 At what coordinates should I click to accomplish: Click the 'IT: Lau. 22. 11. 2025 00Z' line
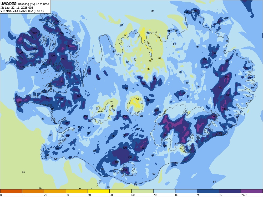(17, 8)
